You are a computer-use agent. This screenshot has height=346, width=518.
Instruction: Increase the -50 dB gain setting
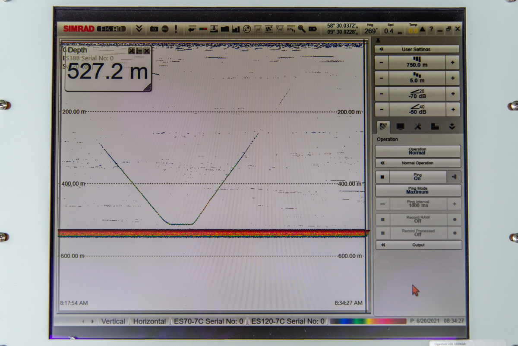pyautogui.click(x=452, y=109)
